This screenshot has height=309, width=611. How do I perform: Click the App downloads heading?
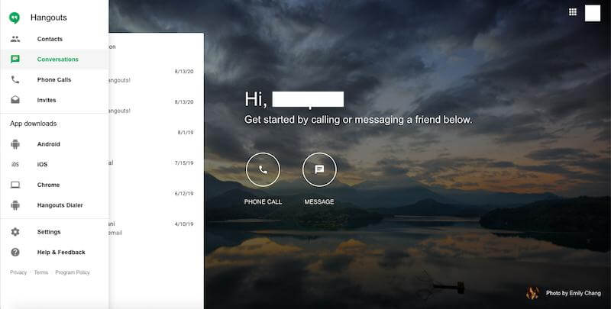click(x=34, y=124)
